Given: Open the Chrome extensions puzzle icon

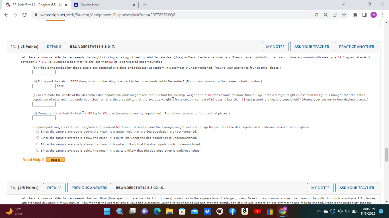Looking at the screenshot, I should 355,15.
